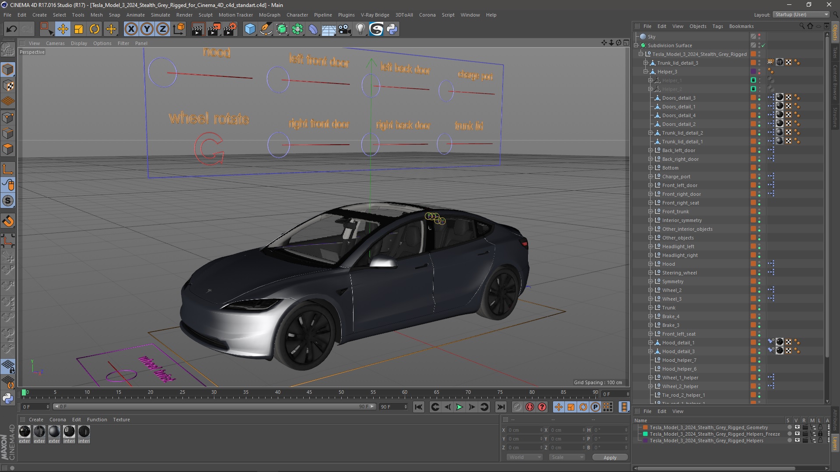The image size is (840, 472).
Task: Switch to Texture mode in left toolbar
Action: pos(8,86)
